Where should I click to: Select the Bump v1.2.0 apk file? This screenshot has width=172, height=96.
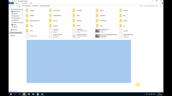coord(56,36)
